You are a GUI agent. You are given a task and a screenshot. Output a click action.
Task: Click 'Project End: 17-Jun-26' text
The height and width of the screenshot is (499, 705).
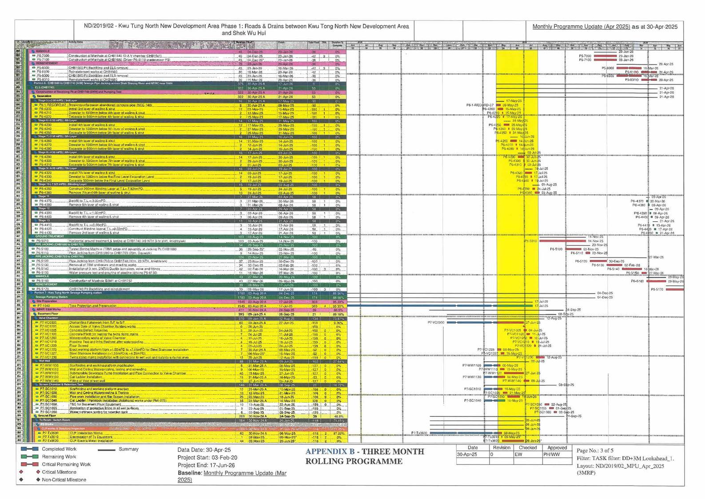206,465
